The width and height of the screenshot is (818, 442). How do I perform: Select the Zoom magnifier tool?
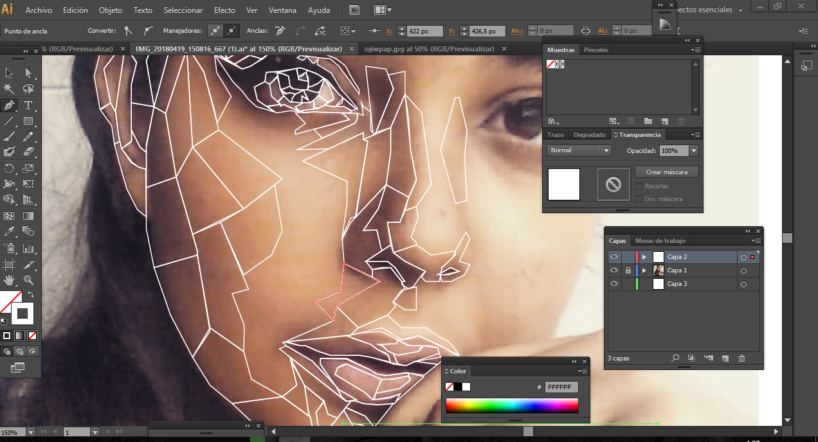point(28,280)
